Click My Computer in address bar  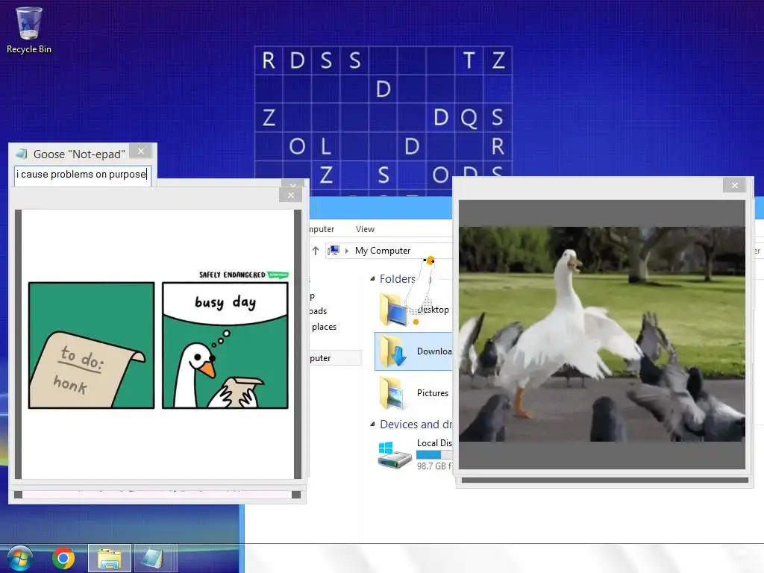(383, 251)
